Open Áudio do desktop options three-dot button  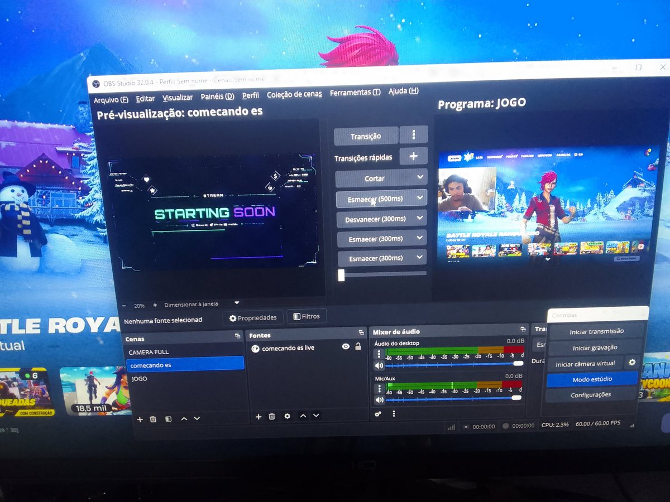[x=379, y=354]
